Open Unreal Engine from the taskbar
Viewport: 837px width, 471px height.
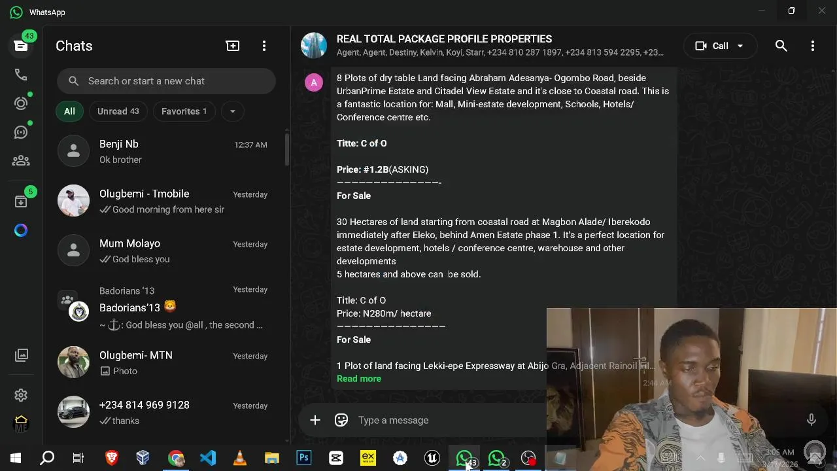[432, 458]
